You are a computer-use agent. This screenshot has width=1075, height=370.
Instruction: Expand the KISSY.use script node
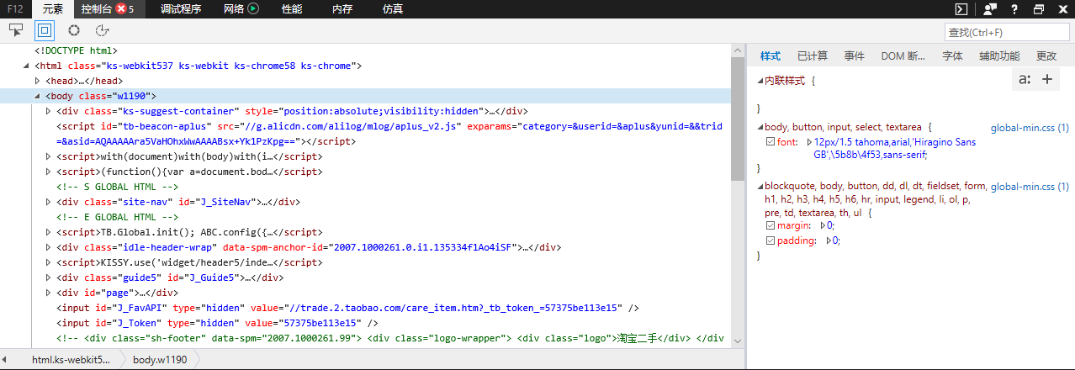pyautogui.click(x=48, y=262)
